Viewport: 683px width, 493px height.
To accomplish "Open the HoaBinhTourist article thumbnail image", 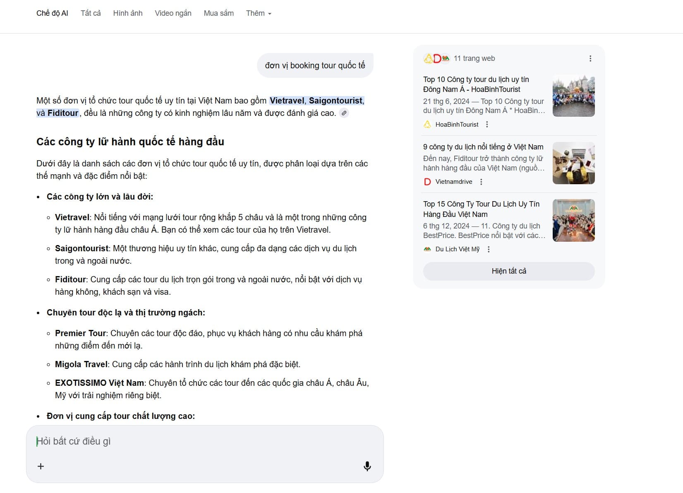I will coord(574,96).
